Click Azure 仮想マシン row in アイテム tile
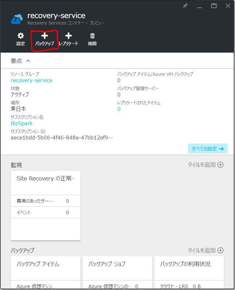This screenshot has width=235, height=290. pos(46,285)
